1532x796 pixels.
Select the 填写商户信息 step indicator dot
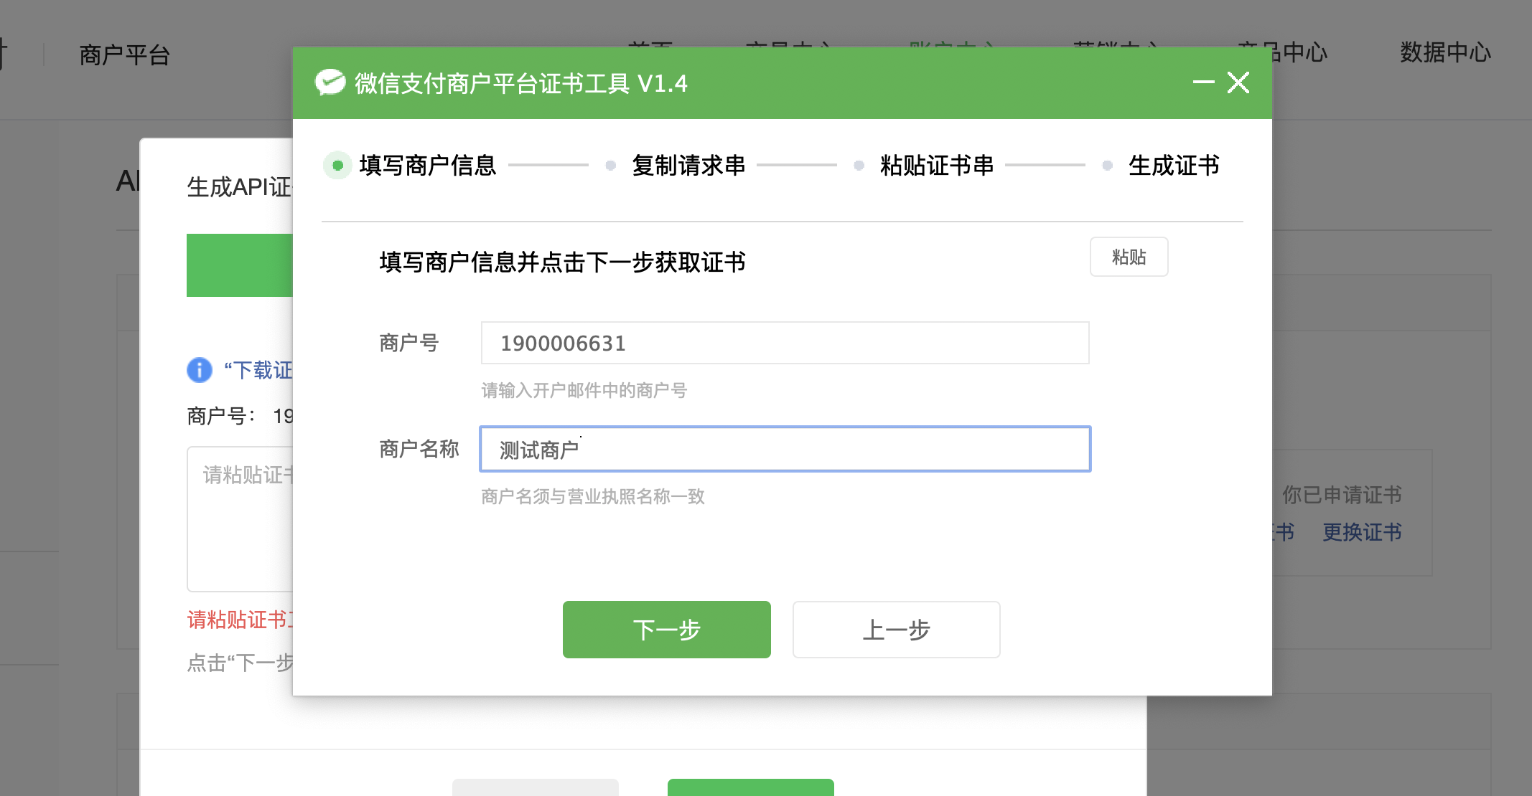point(337,166)
